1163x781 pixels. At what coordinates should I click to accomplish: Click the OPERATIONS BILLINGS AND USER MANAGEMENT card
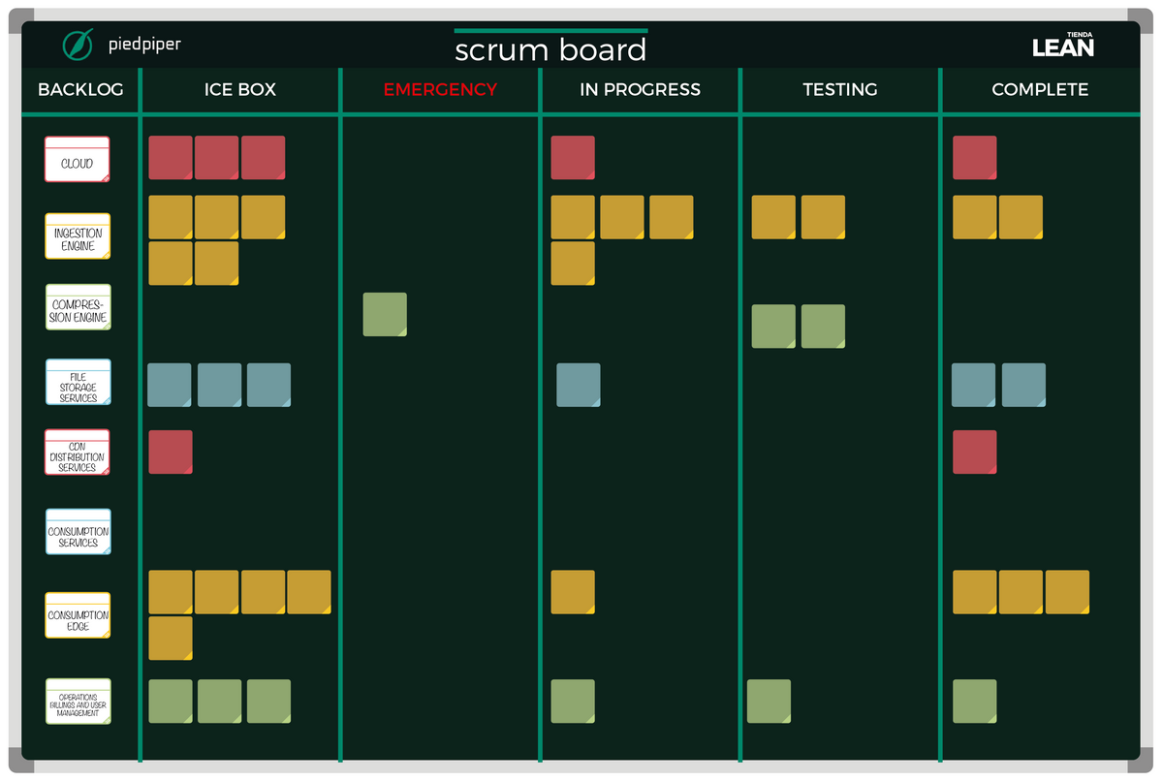click(77, 702)
